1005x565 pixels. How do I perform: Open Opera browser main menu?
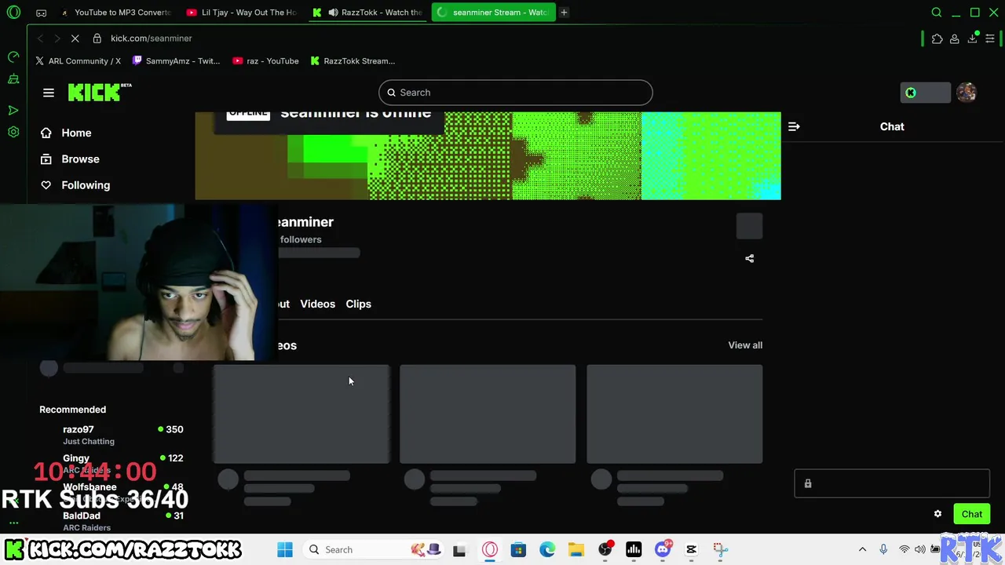click(13, 13)
